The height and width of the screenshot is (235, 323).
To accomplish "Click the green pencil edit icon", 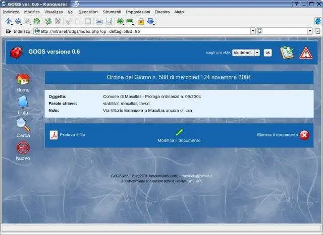I will point(179,132).
